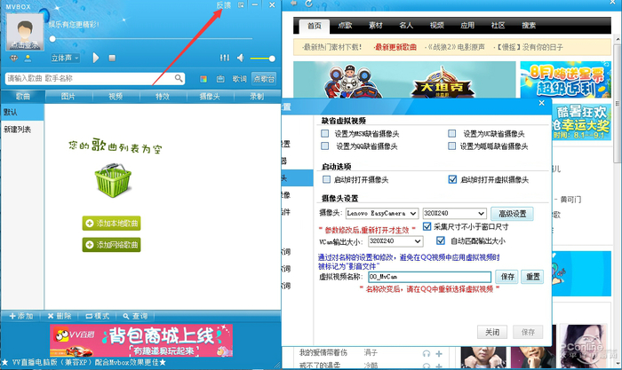Click the 点歌台 button
The width and height of the screenshot is (622, 370).
(x=264, y=79)
